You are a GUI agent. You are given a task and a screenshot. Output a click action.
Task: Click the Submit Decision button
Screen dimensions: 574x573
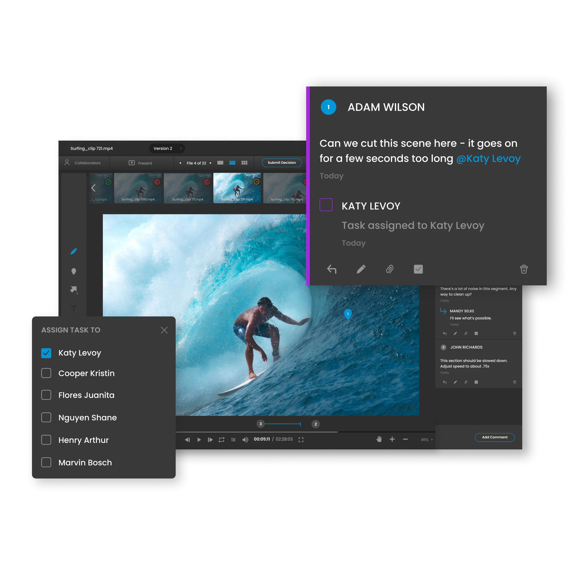coord(281,163)
